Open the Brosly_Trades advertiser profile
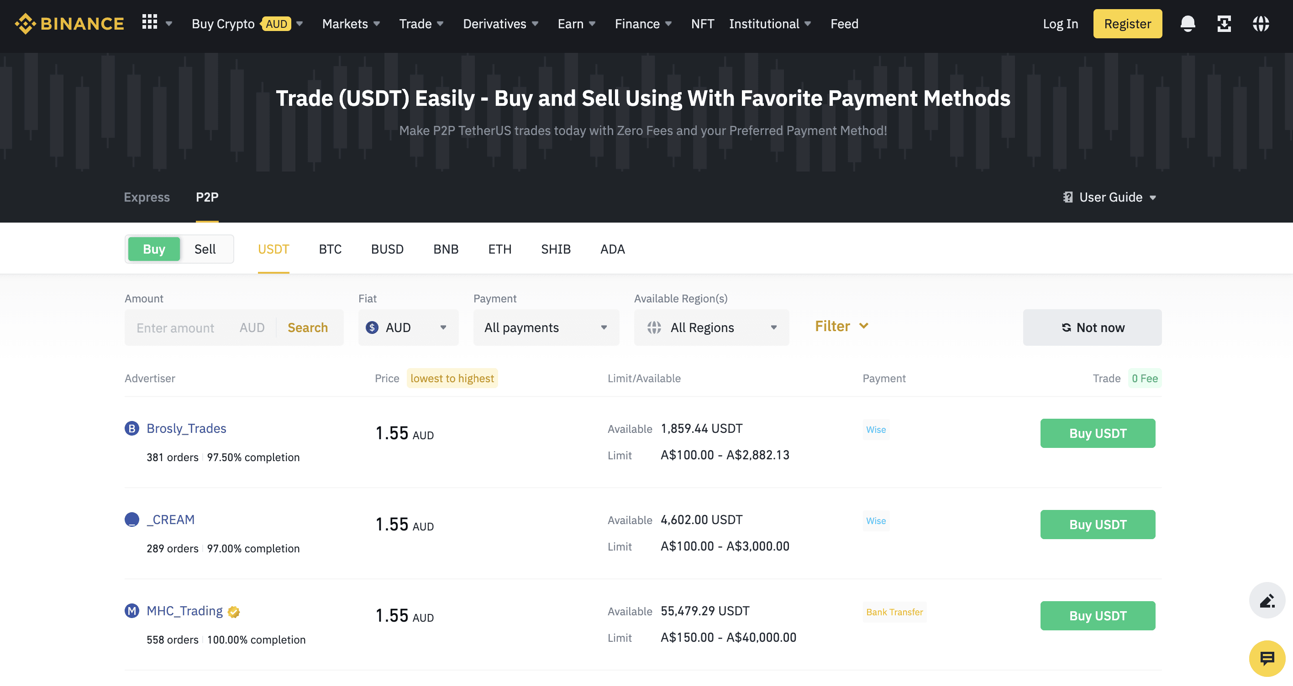The height and width of the screenshot is (686, 1293). [x=186, y=428]
